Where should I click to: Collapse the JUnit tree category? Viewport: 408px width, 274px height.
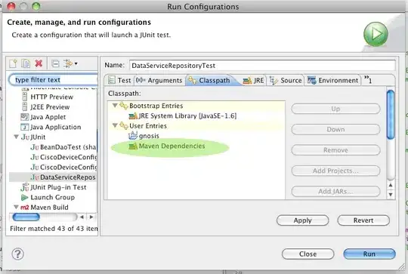pyautogui.click(x=16, y=137)
